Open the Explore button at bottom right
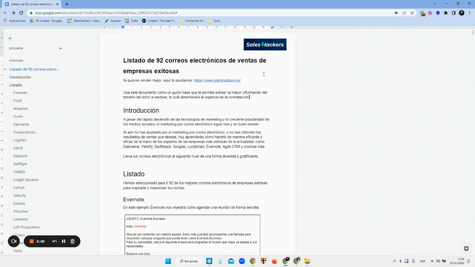Viewport: 475px width, 267px height. (x=466, y=248)
